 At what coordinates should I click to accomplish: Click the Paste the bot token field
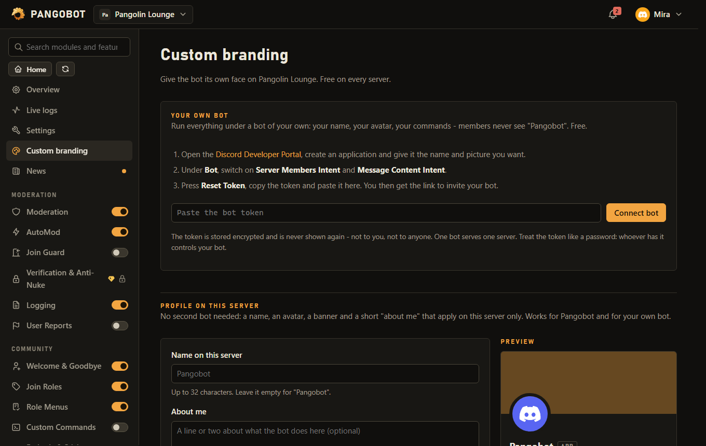coord(386,213)
